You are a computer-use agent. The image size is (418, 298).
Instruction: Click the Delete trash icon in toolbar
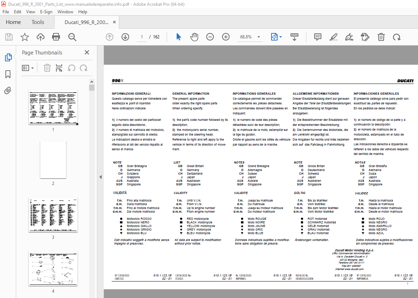[381, 37]
